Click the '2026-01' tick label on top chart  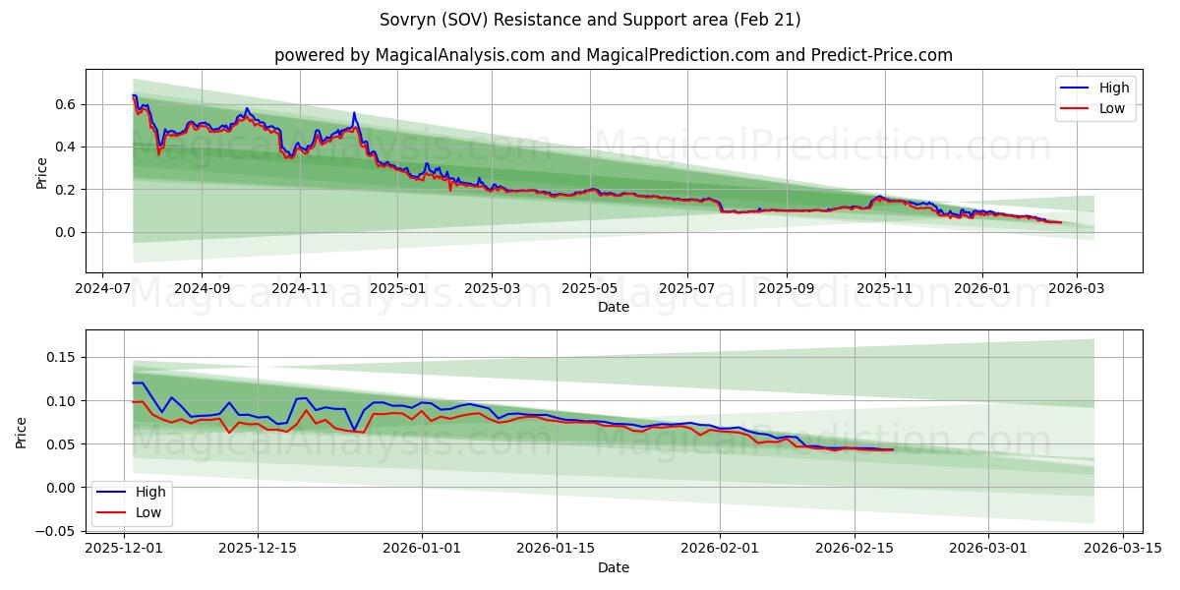point(982,290)
